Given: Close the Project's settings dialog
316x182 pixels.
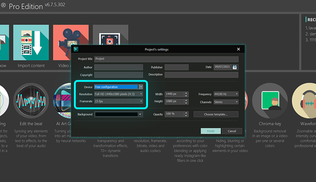Looking at the screenshot, I should (x=238, y=49).
